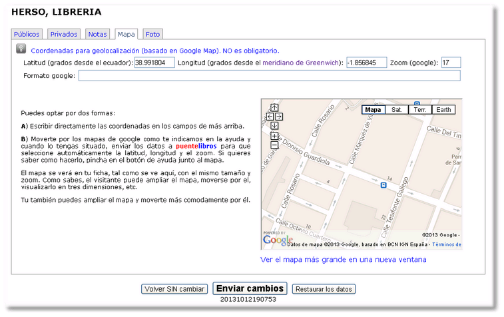Screen dimensions: 504x317
Task: Select Mapa map type
Action: (374, 110)
